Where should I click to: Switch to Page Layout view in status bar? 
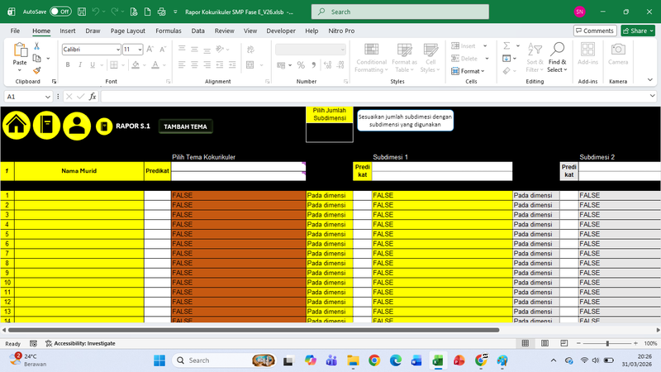click(543, 343)
